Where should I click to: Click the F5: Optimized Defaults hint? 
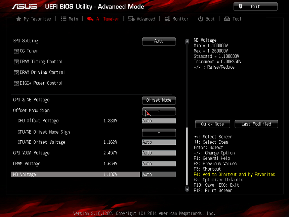point(218,180)
